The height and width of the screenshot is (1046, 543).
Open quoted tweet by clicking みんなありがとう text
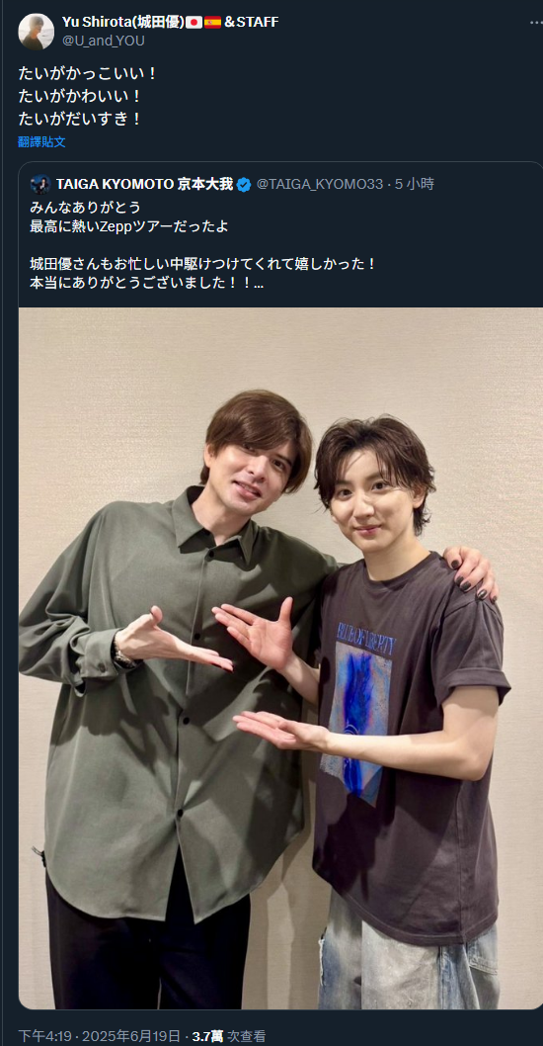click(x=85, y=207)
